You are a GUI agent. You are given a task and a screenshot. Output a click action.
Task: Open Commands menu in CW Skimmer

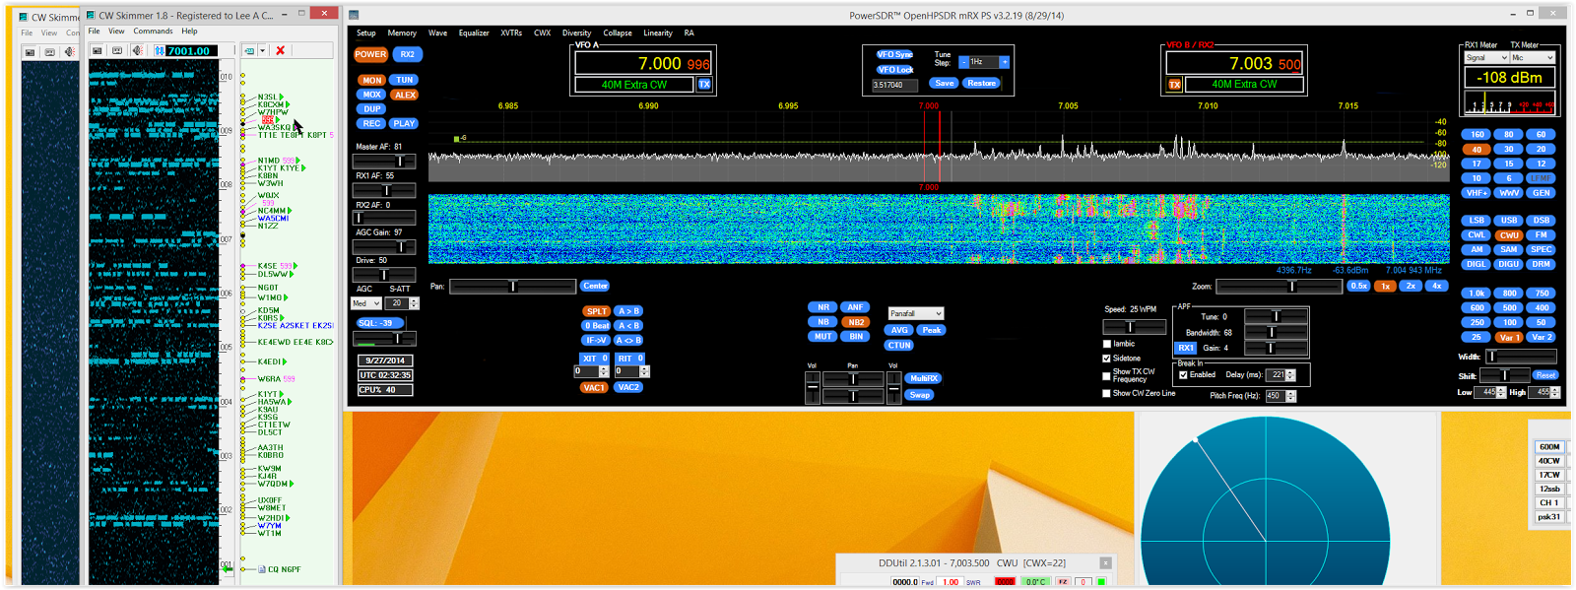(x=153, y=31)
